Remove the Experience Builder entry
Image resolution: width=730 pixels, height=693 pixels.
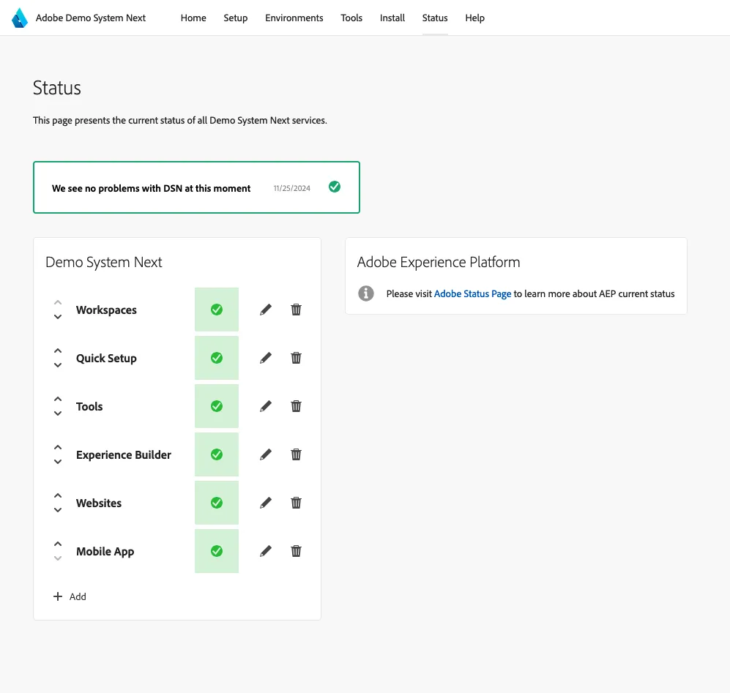click(296, 454)
